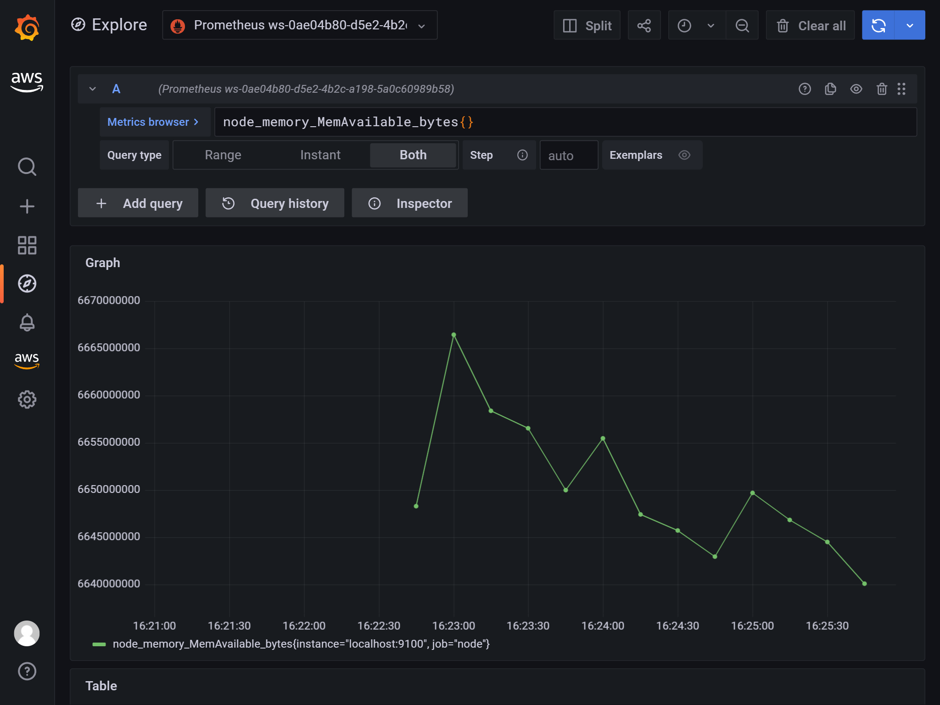
Task: Select the Explore compass icon
Action: [27, 283]
